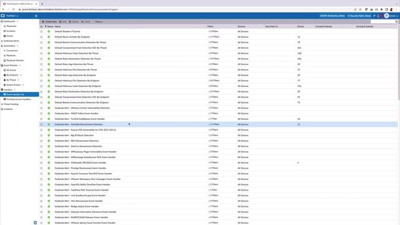Click the bookmark star icon in the address bar

tap(360, 9)
